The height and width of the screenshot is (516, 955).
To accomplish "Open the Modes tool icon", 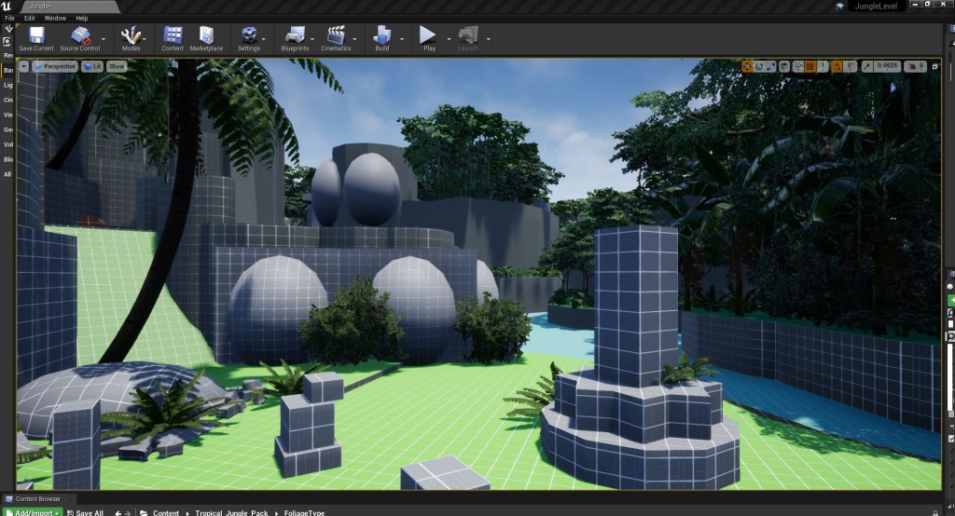I will [131, 35].
